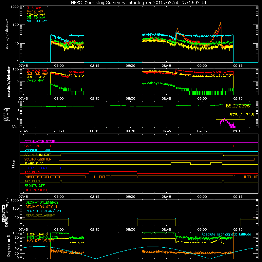Select the 0.1-0.3 MeV legend label

(37, 70)
